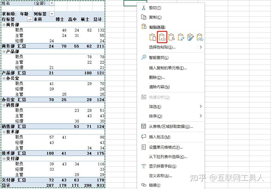Click the paste formatting brush icon
The image size is (271, 189).
pos(191,37)
